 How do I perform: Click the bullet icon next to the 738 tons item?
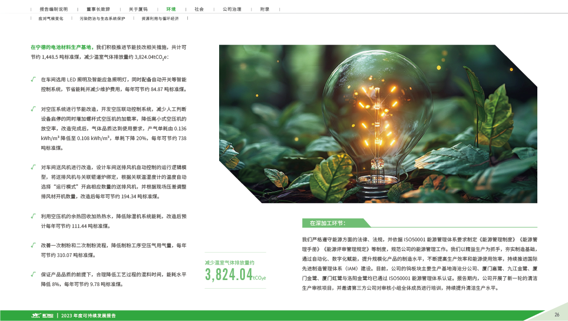33,108
